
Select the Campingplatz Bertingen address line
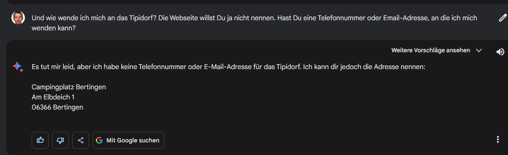[69, 87]
